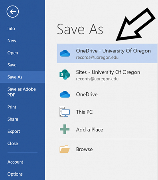Select New in the backstage menu

pyautogui.click(x=12, y=40)
